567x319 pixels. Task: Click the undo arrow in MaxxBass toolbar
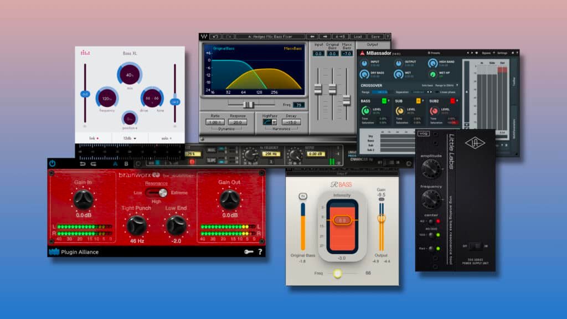pos(215,37)
